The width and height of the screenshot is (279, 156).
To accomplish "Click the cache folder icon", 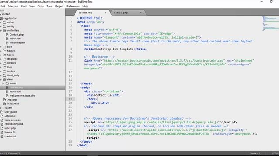I will click(5, 23).
